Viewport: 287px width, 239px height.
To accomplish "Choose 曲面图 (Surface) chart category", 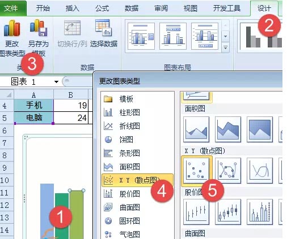I will point(137,207).
